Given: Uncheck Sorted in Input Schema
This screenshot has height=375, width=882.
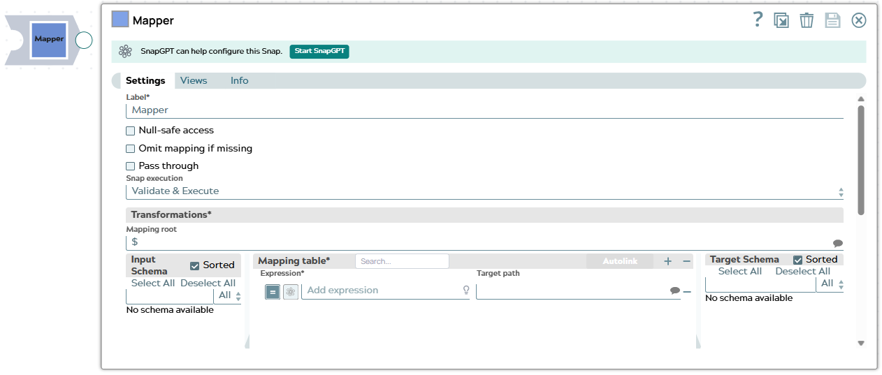Looking at the screenshot, I should [x=195, y=265].
